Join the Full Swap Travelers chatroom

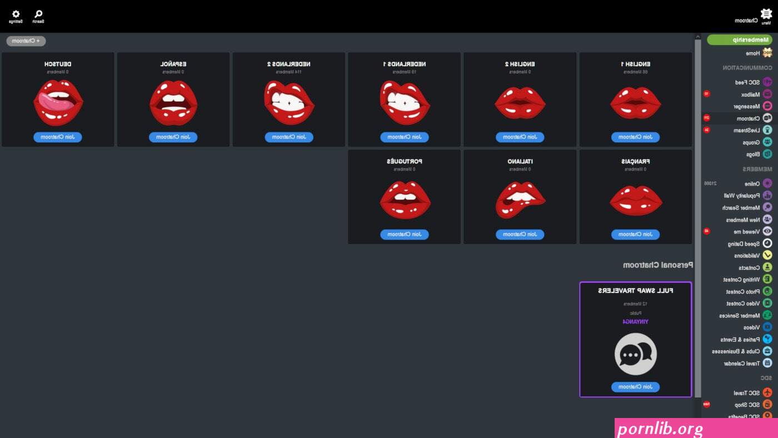click(635, 387)
